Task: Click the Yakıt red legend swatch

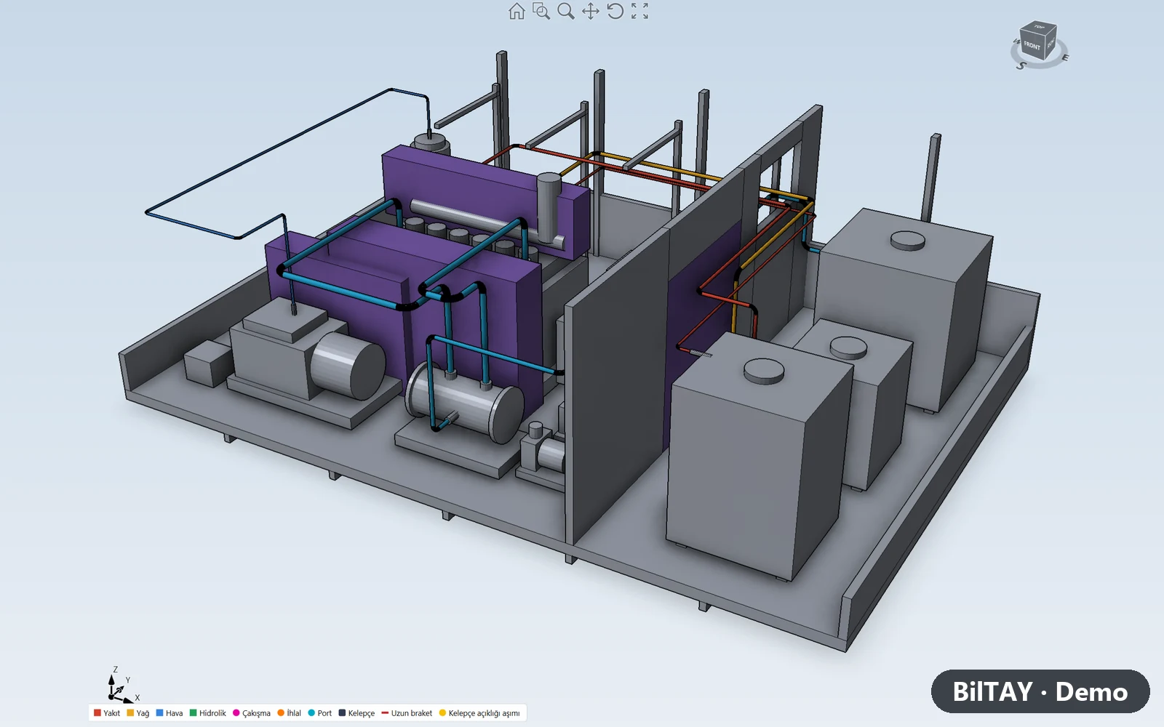Action: click(x=97, y=713)
